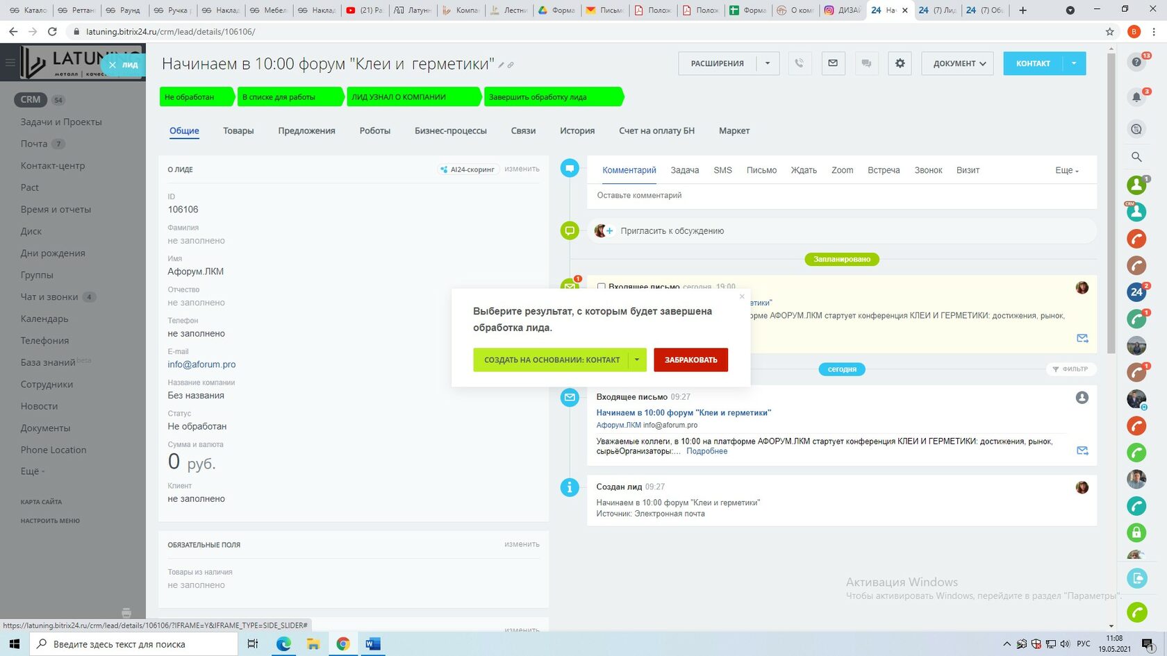This screenshot has width=1167, height=656.
Task: Click 'изменить' in the О ЛИДЕ section
Action: click(x=522, y=169)
